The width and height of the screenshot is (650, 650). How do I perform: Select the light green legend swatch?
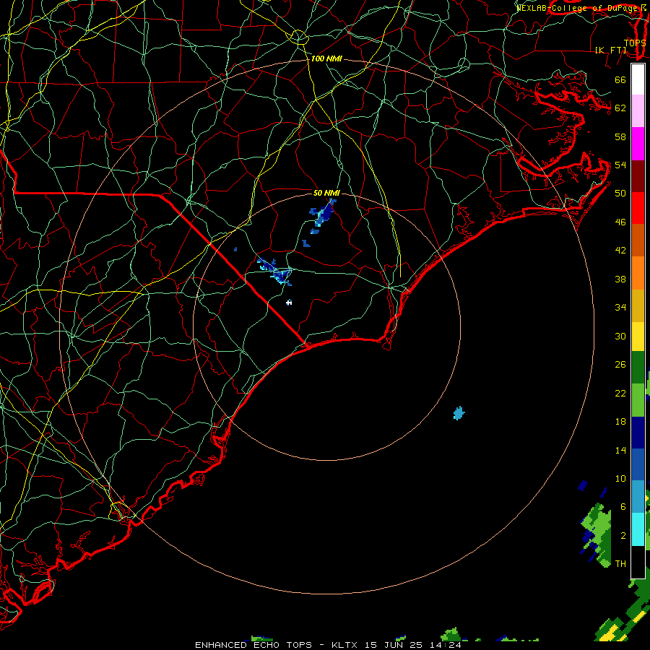point(638,400)
